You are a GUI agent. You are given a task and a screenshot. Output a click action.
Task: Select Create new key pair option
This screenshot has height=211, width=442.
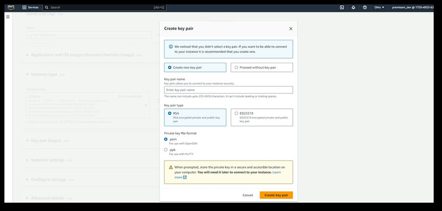point(195,67)
